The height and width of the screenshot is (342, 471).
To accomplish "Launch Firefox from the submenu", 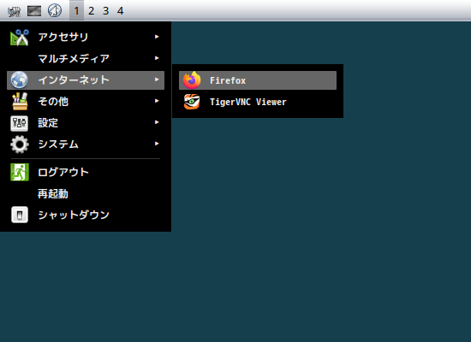I will click(258, 80).
